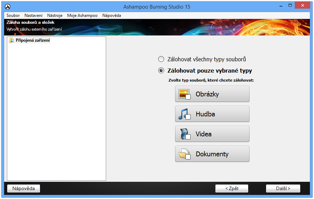Viewport: 314px width, 199px height.
Task: Select Zálohovat všechny typy souborů radio
Action: coord(161,59)
